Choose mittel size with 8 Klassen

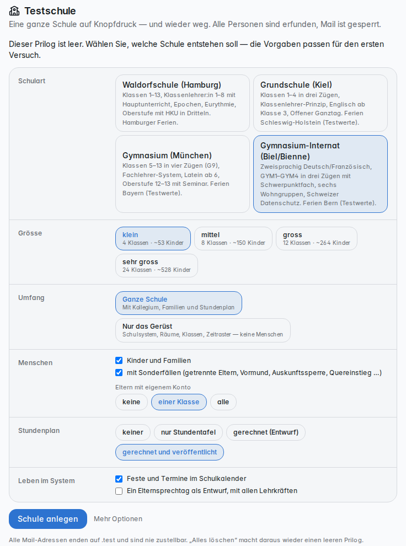click(x=233, y=238)
